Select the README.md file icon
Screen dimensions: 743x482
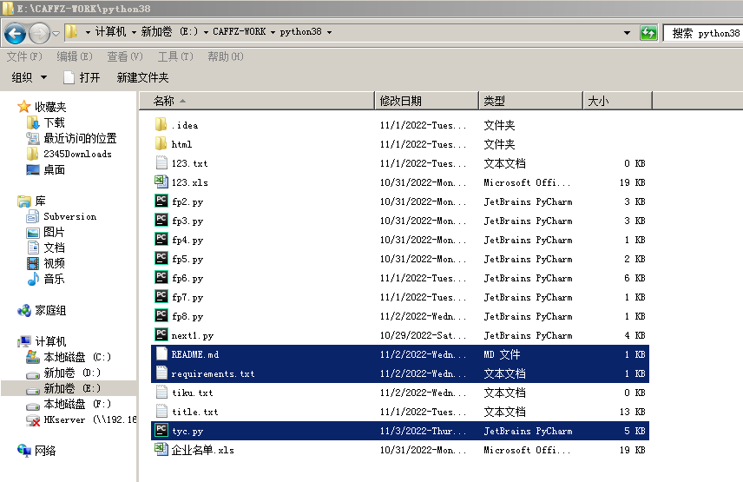(x=161, y=354)
